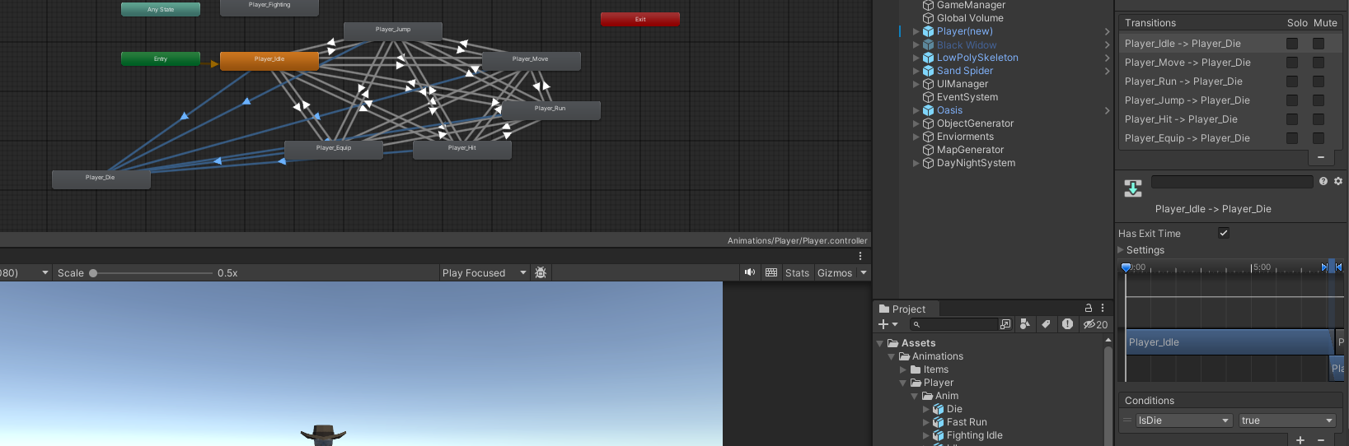Toggle Solo for Player_Idle -> Player_Die
Image resolution: width=1349 pixels, height=446 pixels.
pyautogui.click(x=1292, y=44)
